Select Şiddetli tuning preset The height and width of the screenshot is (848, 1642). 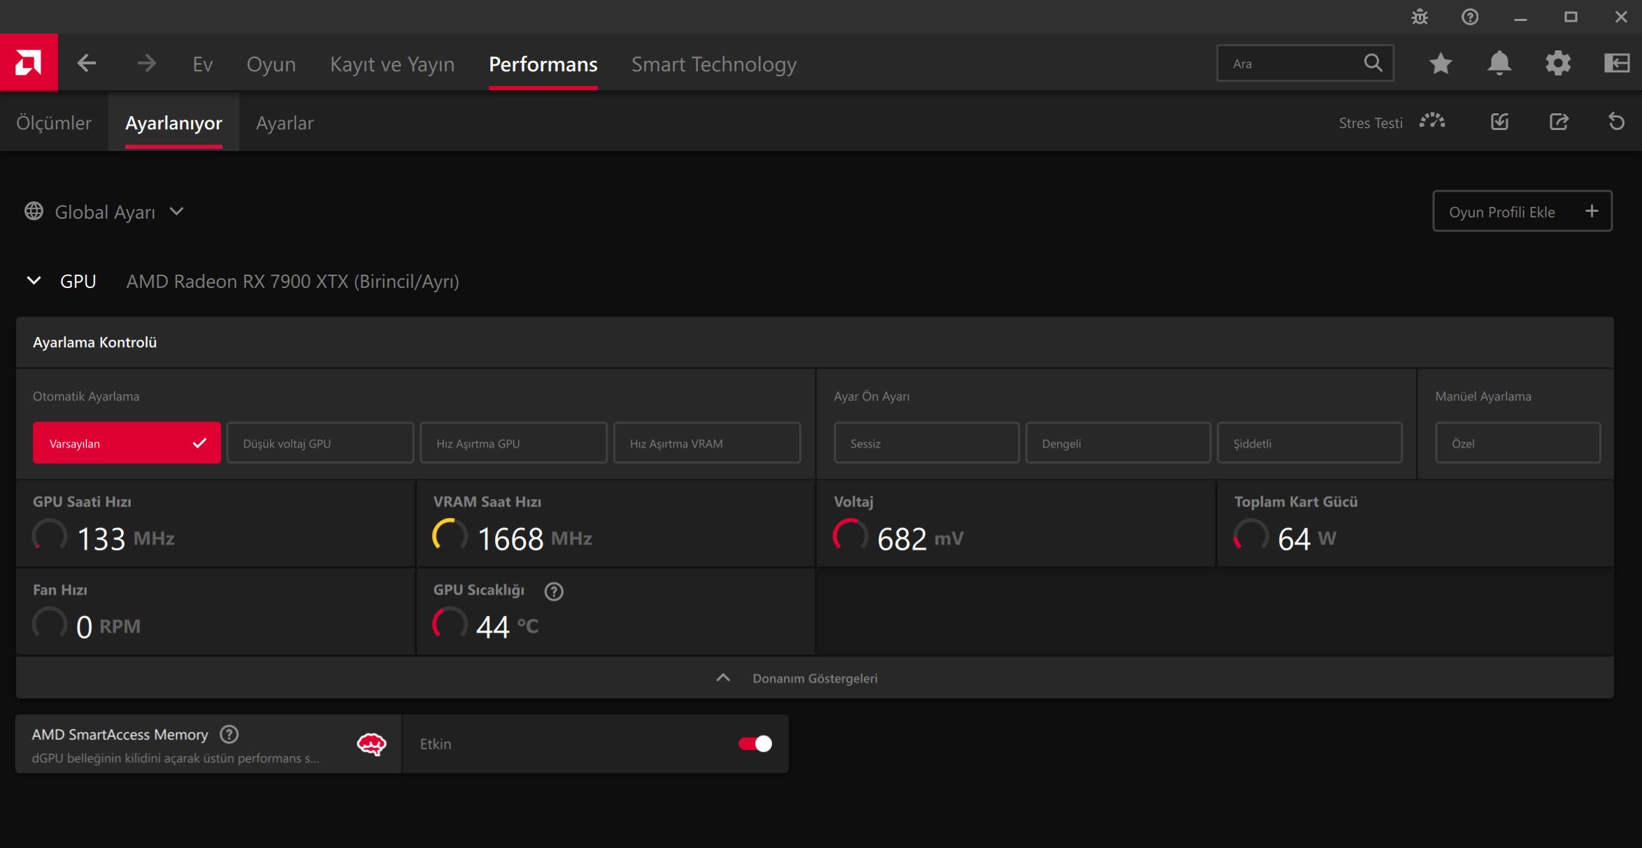point(1310,443)
